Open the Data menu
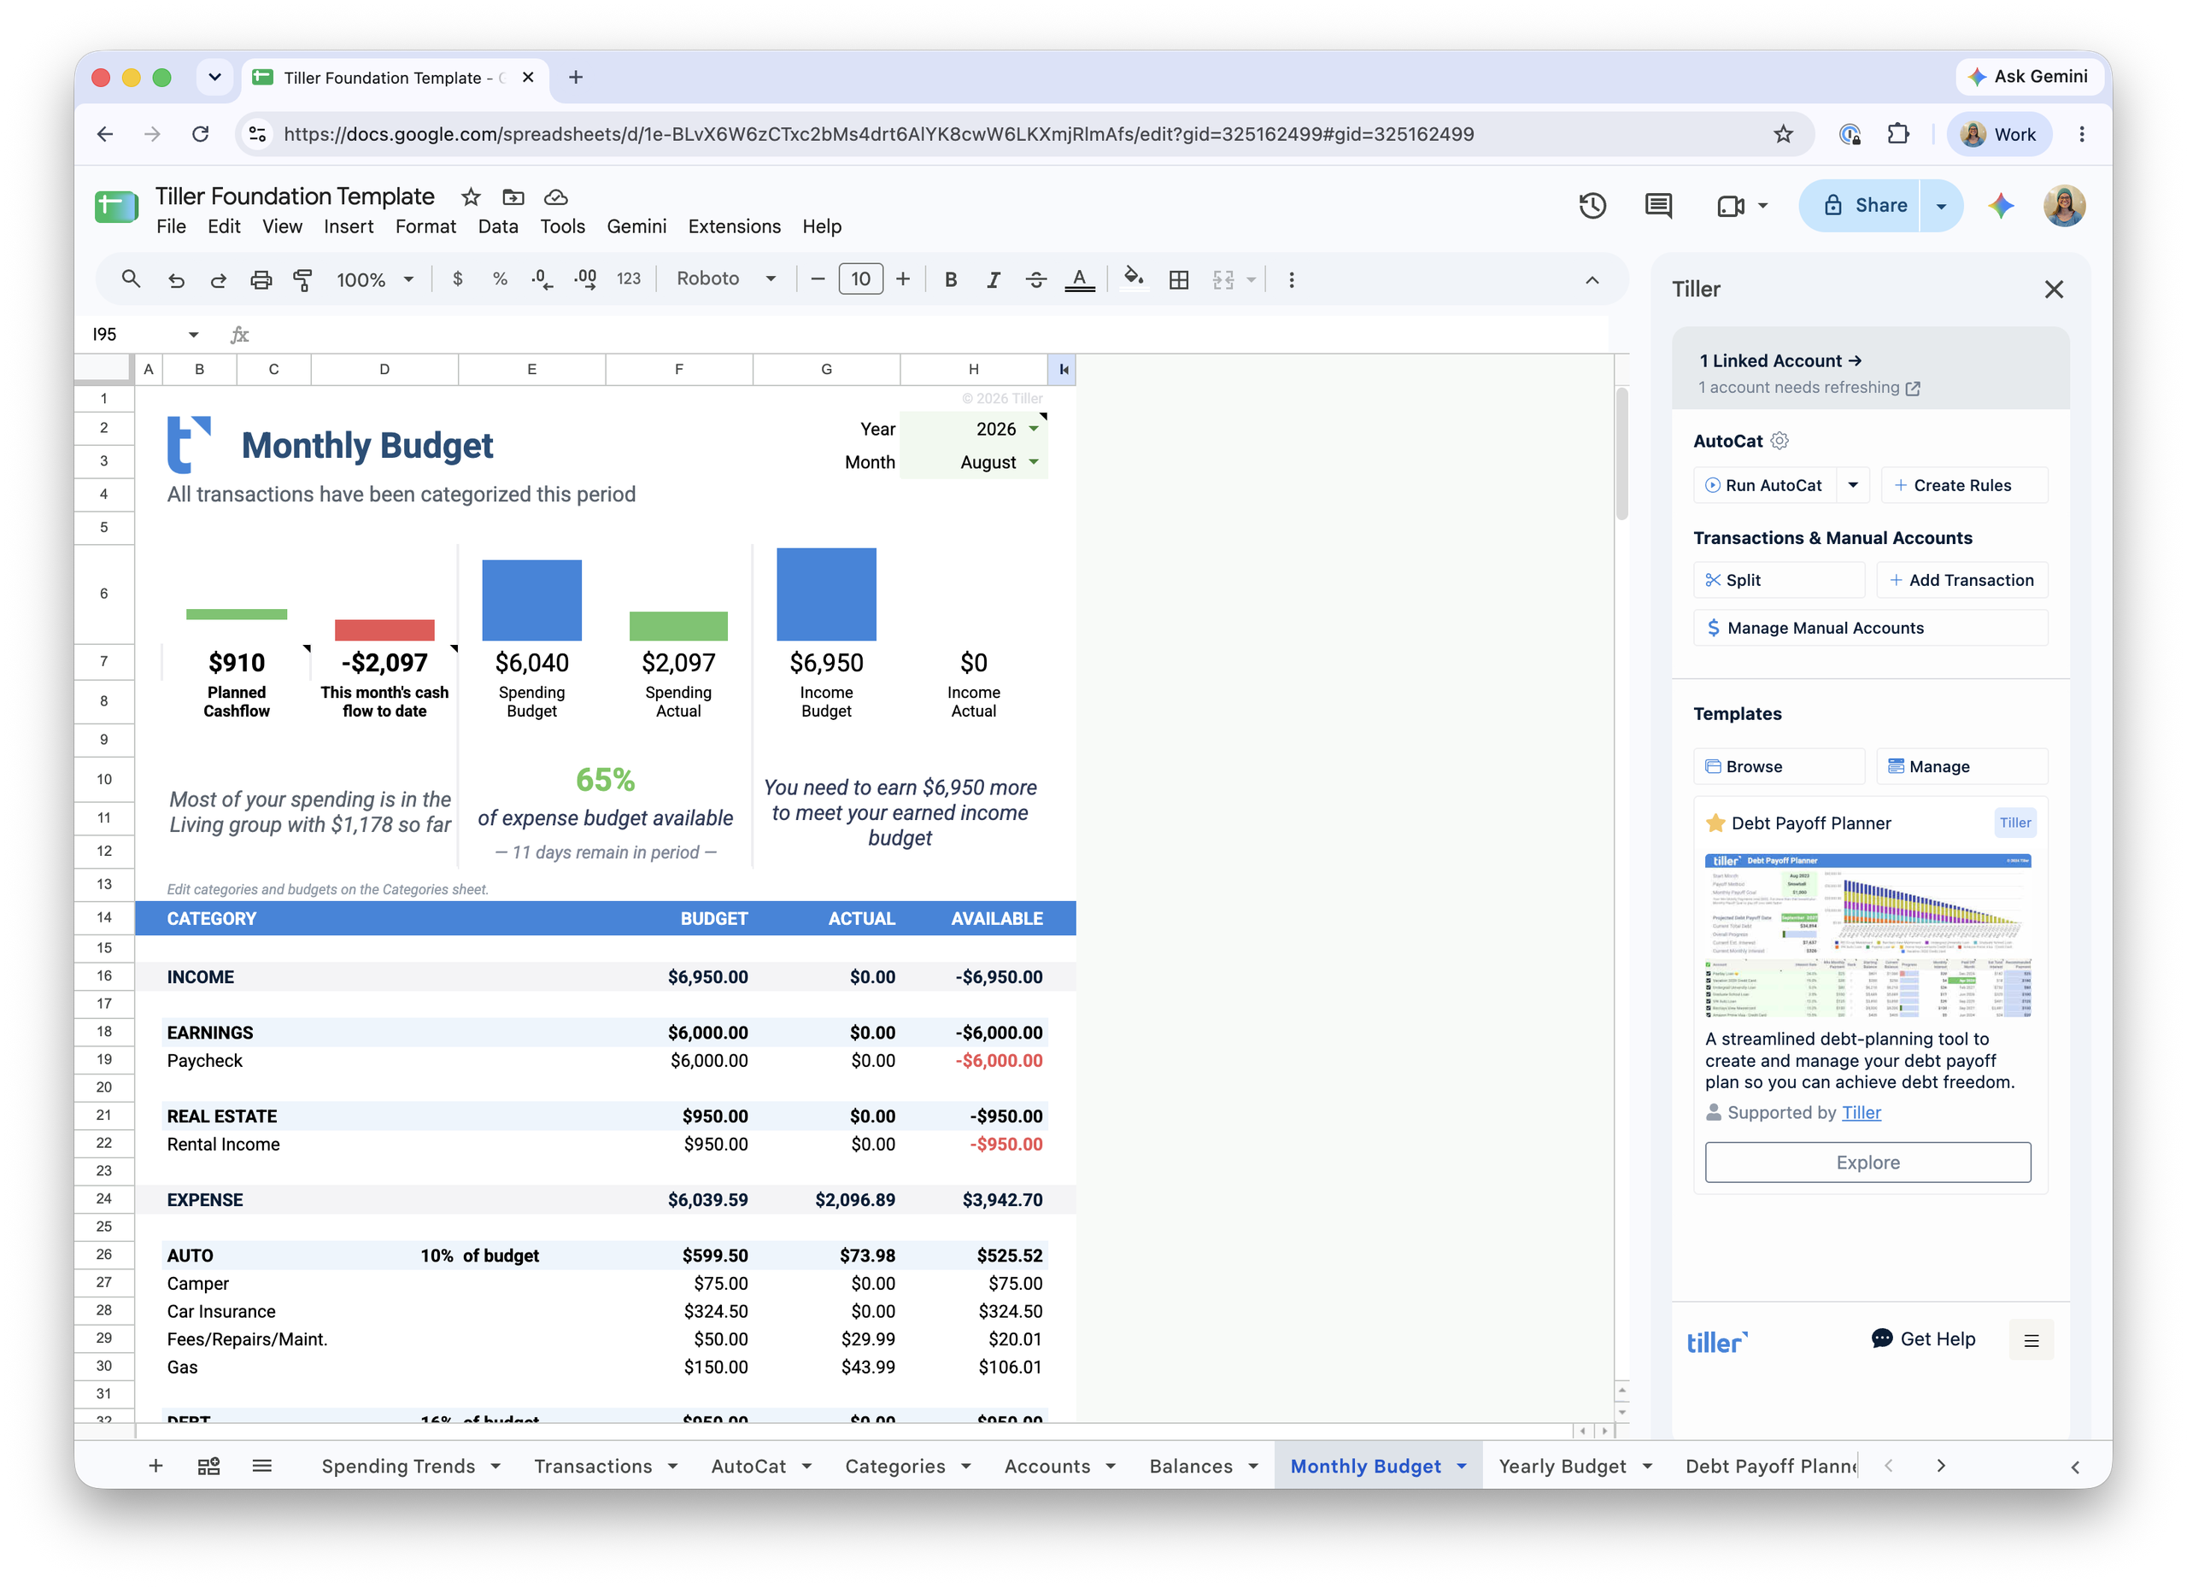This screenshot has width=2187, height=1587. pyautogui.click(x=497, y=226)
